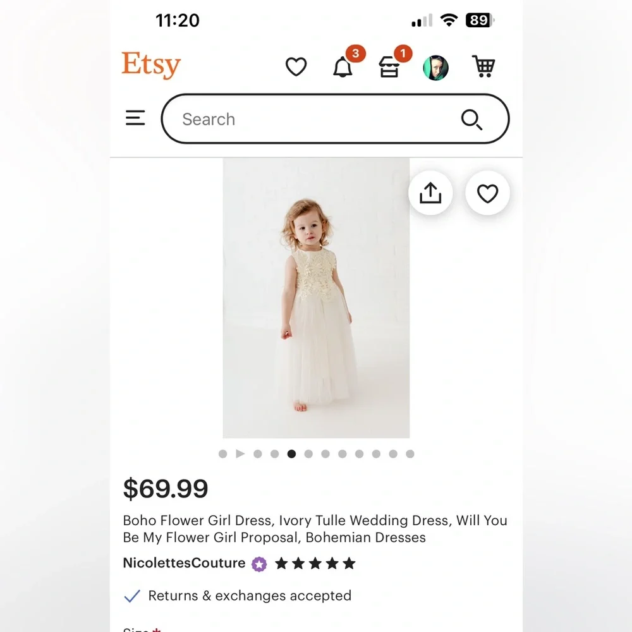Open the shopping cart
The height and width of the screenshot is (632, 632).
point(483,66)
